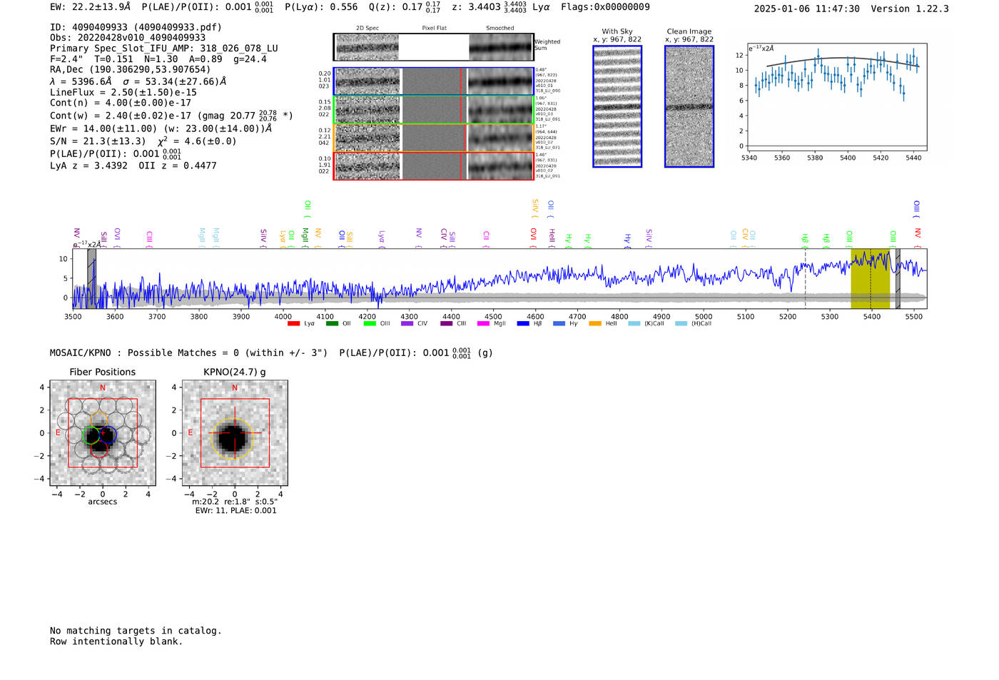Click the timestamp "2025-01-06 11:47:30"
This screenshot has width=999, height=680.
(x=806, y=9)
